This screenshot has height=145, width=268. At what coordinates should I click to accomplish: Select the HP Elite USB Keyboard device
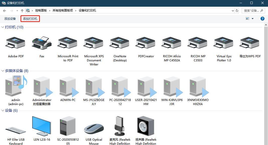[x=16, y=130]
